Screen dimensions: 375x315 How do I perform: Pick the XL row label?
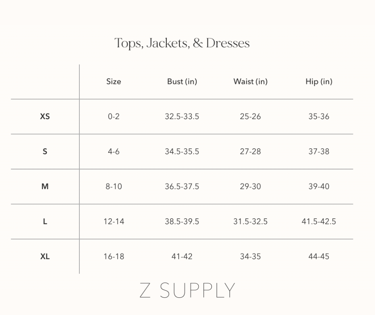click(45, 257)
